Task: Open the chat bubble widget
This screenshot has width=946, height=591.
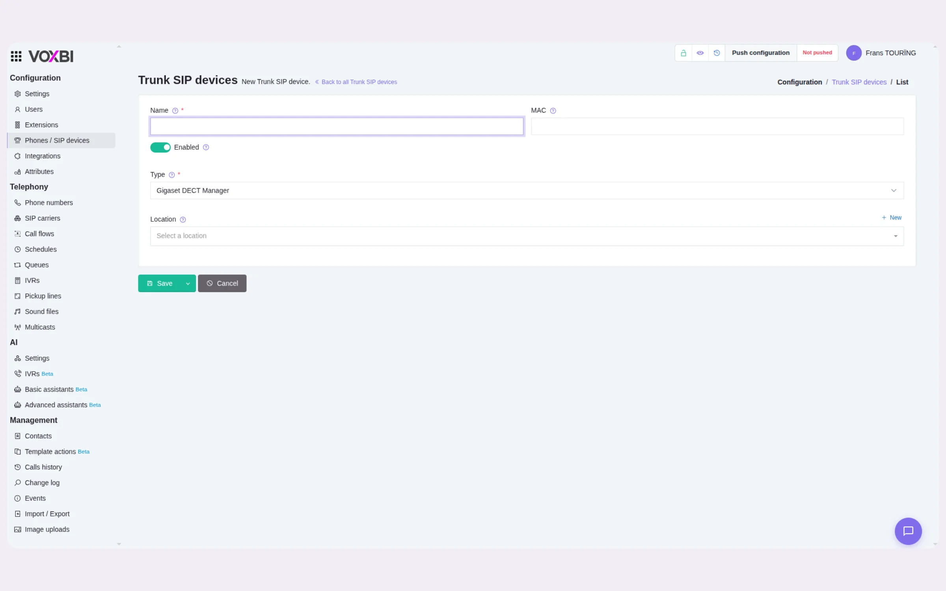Action: click(908, 531)
